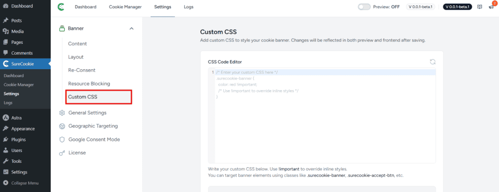The width and height of the screenshot is (499, 192).
Task: Open the documentation book icon
Action: (480, 7)
